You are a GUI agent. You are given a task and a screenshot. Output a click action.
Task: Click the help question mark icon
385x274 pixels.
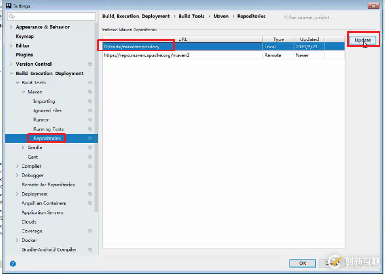[13, 264]
